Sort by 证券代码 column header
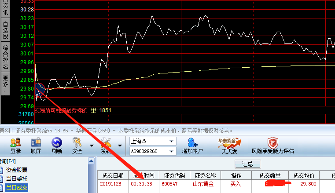The height and width of the screenshot is (193, 335). 174,175
